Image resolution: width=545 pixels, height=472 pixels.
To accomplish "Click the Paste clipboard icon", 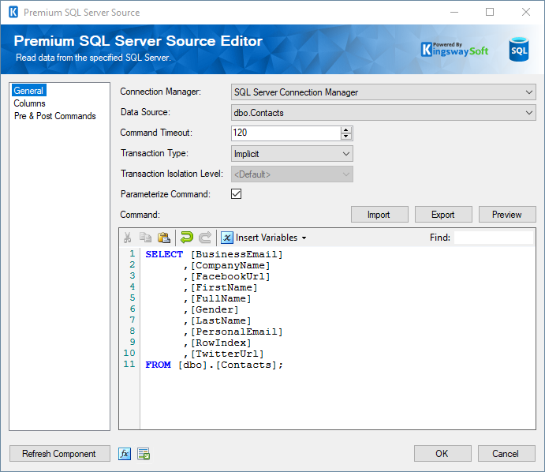I will click(164, 238).
